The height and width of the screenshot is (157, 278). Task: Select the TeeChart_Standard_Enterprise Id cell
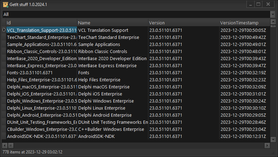[x=42, y=37]
